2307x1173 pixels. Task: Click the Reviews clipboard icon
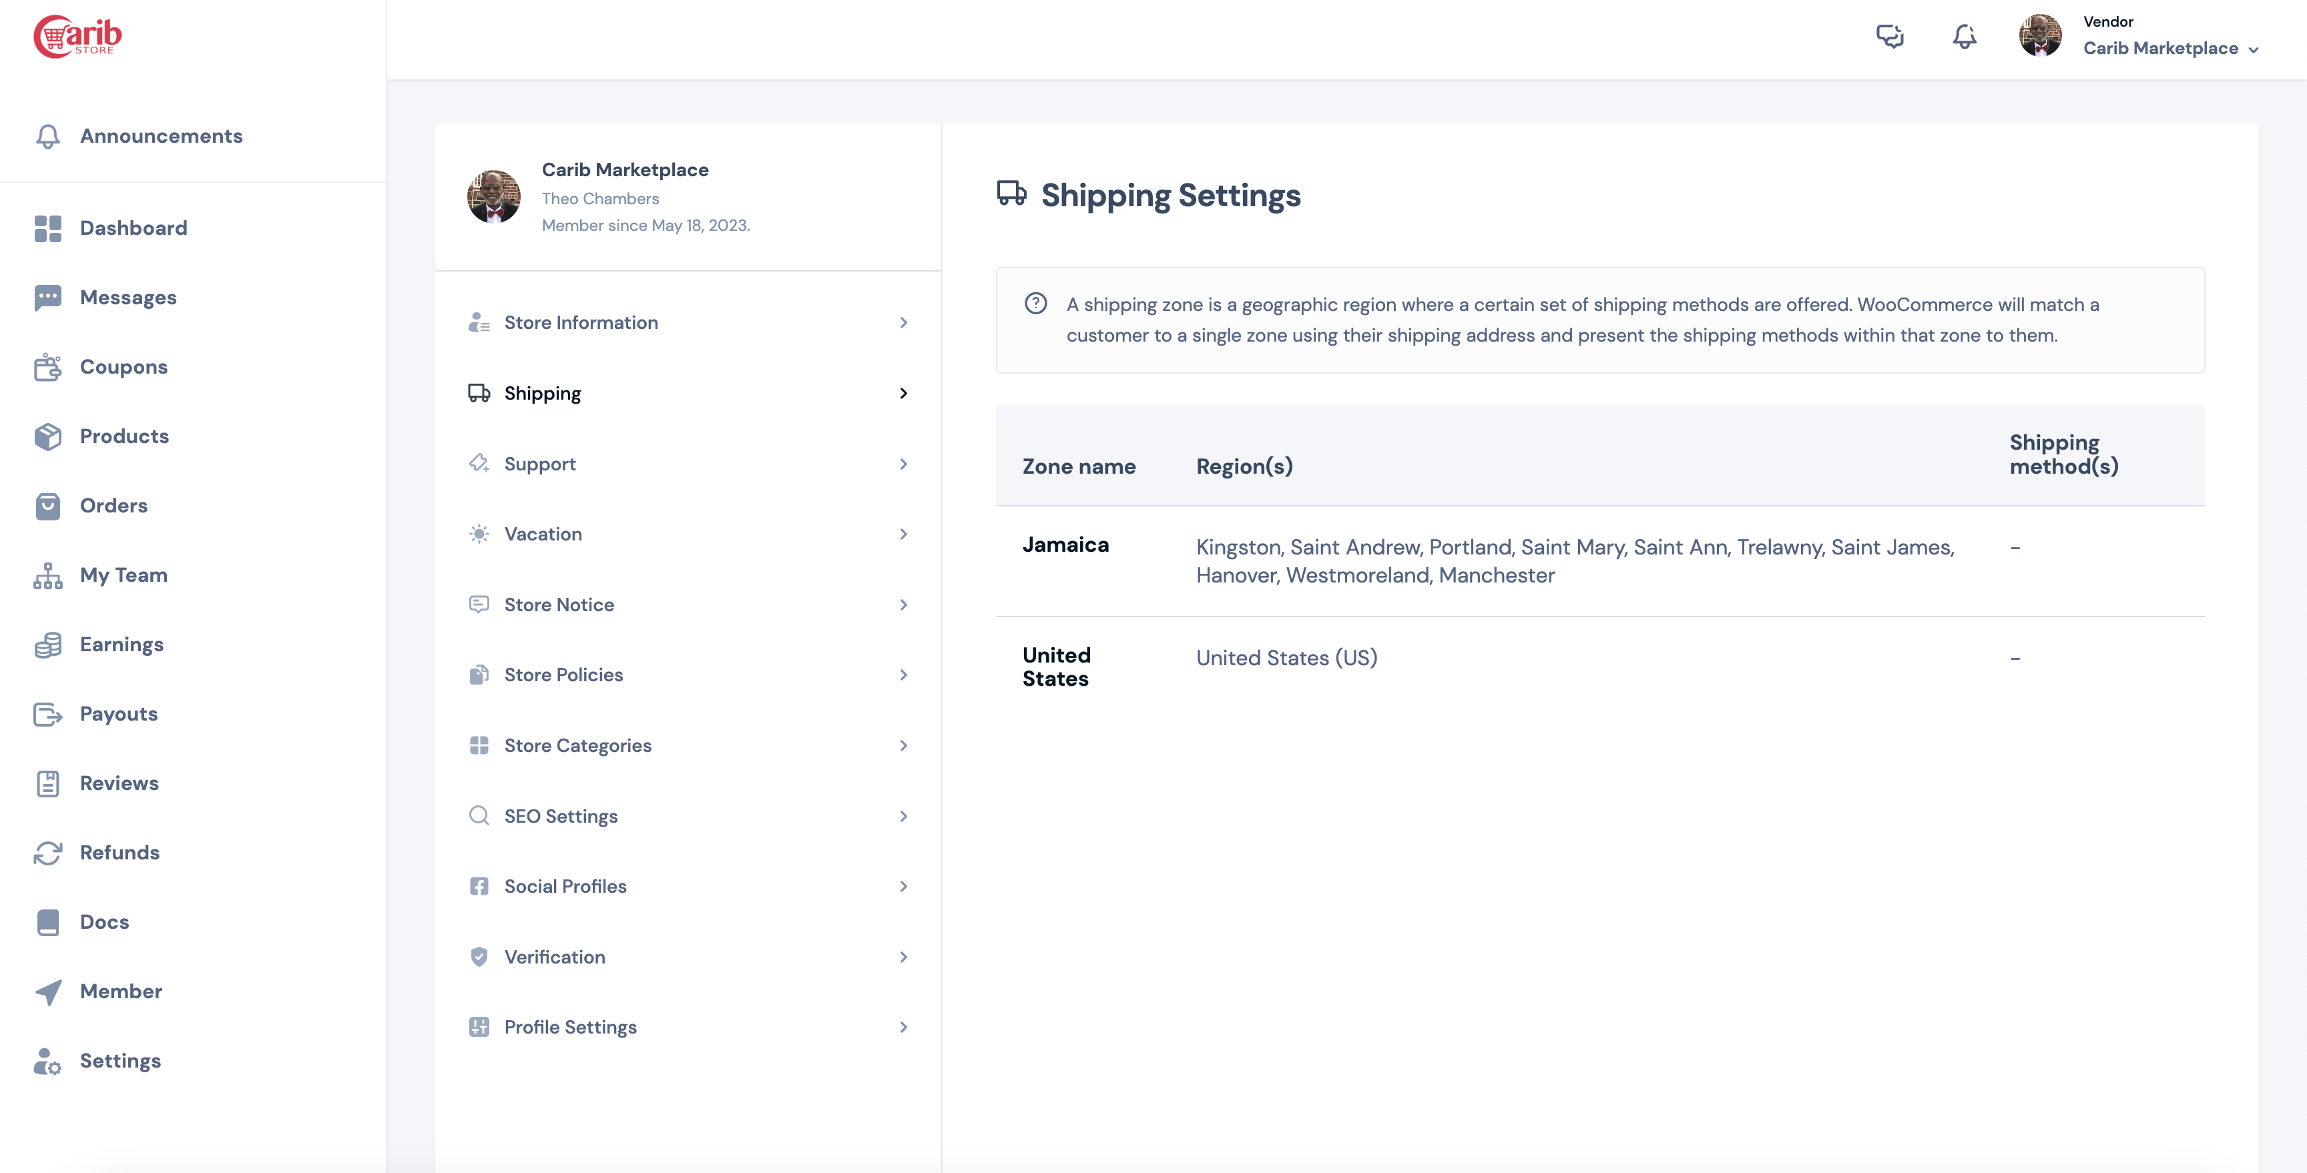click(x=47, y=783)
